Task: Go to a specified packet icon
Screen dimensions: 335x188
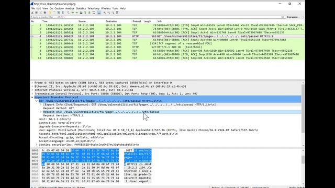Action: tap(81, 13)
